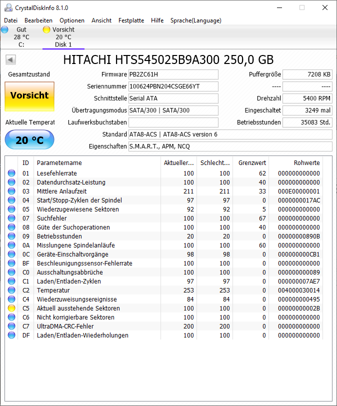Click raw value 0000000017AC
The image size is (337, 406).
(x=299, y=200)
